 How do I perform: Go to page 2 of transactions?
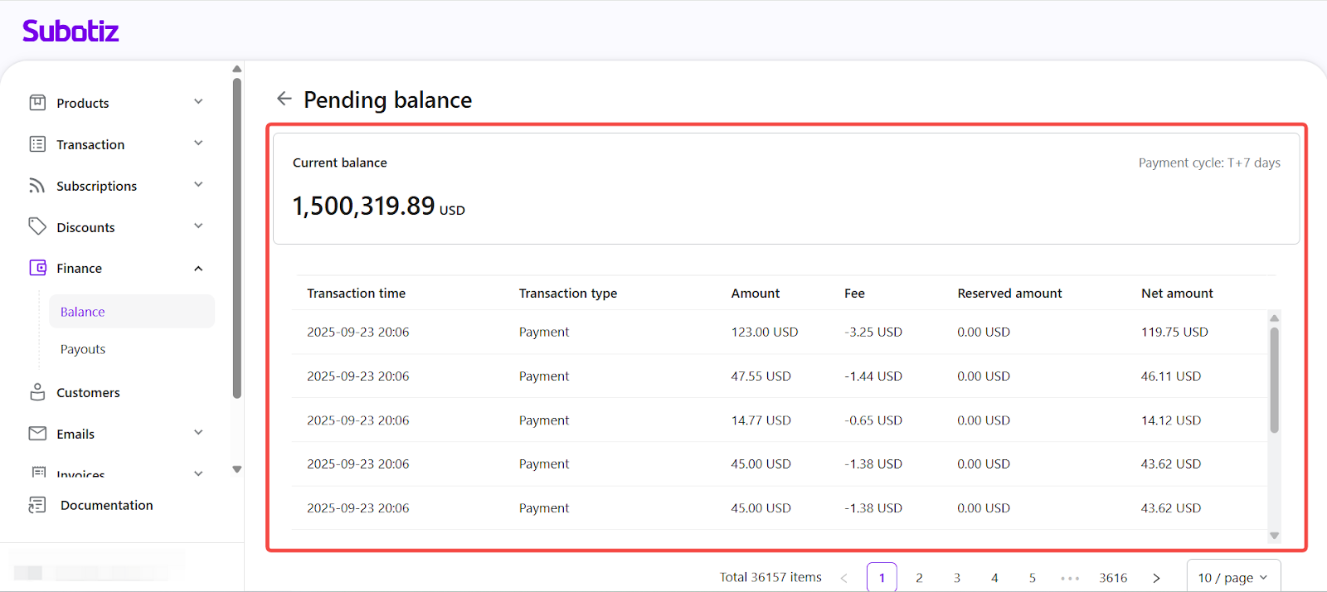click(919, 578)
